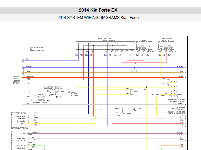Click SPD SIG inside the vehicle speed sensor box
Screen dimensions: 201x150
(180, 109)
